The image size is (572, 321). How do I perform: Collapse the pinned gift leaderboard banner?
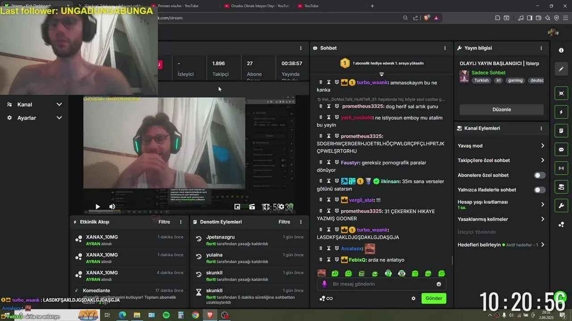[381, 74]
